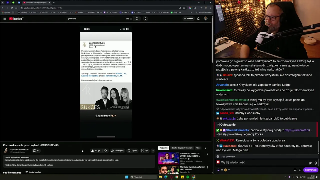Open the ROCKPLAY bookmark
Image resolution: width=320 pixels, height=180 pixels.
click(x=124, y=12)
